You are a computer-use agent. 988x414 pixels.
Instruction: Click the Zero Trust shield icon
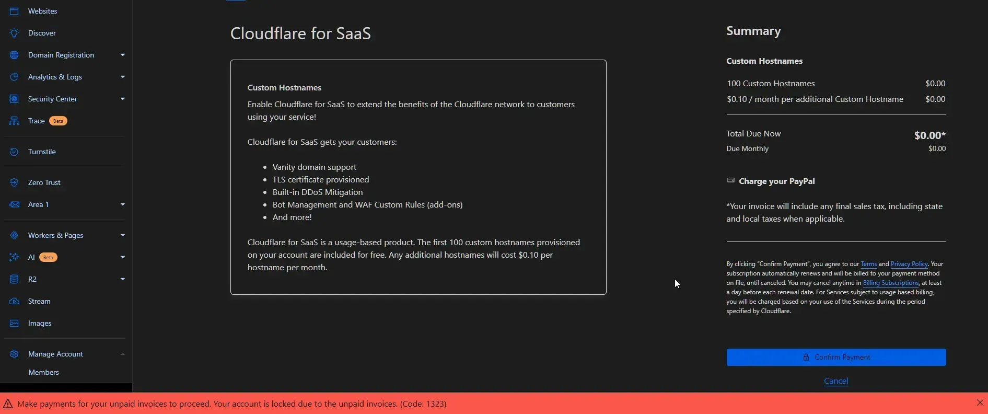tap(14, 182)
